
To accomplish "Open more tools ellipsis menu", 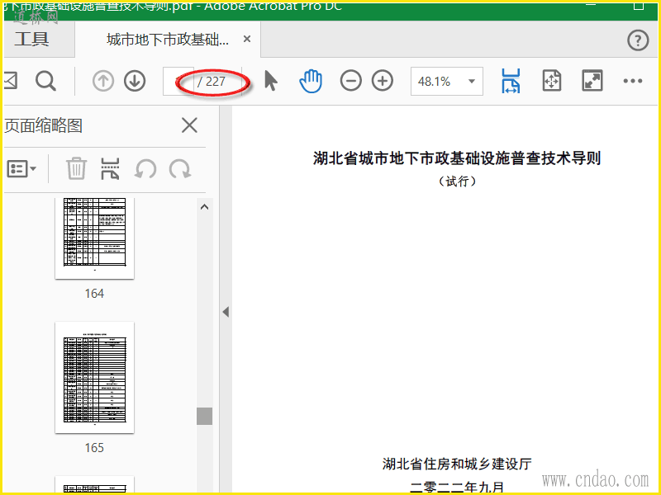I will click(x=633, y=81).
